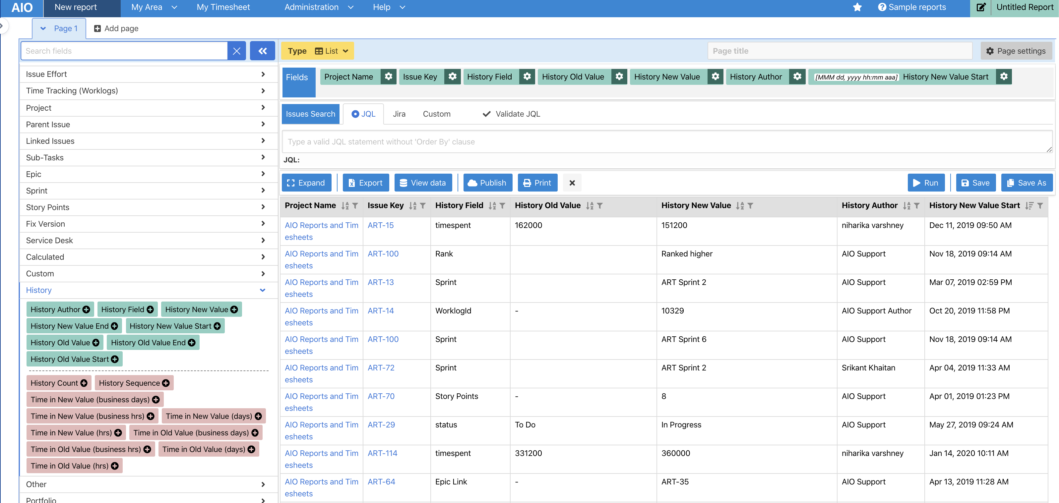Collapse the History section in the left panel
Screen dimensions: 1059x503
(262, 290)
